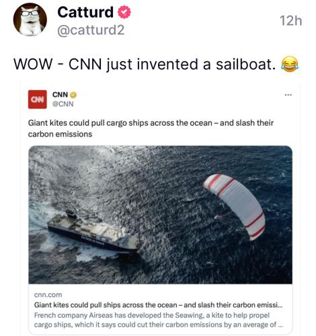
Task: Open the Catturd display name
Action: 85,12
